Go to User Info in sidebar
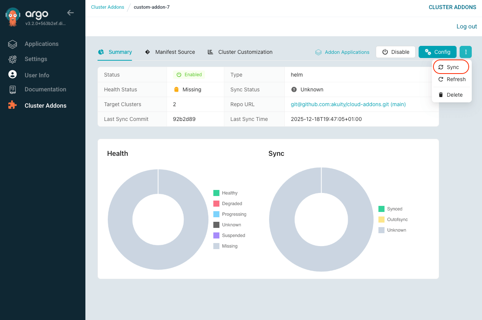Viewport: 482px width, 320px height. (37, 75)
